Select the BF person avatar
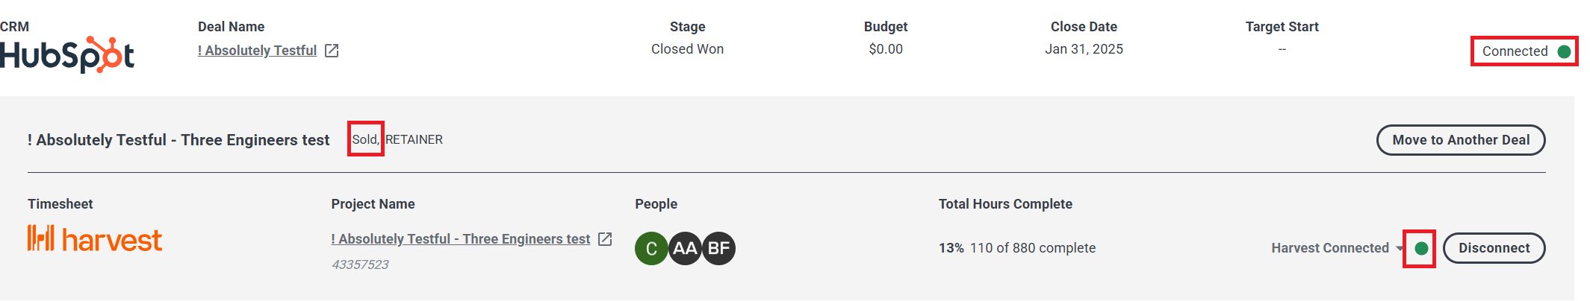Viewport: 1590px width, 301px height. click(718, 248)
